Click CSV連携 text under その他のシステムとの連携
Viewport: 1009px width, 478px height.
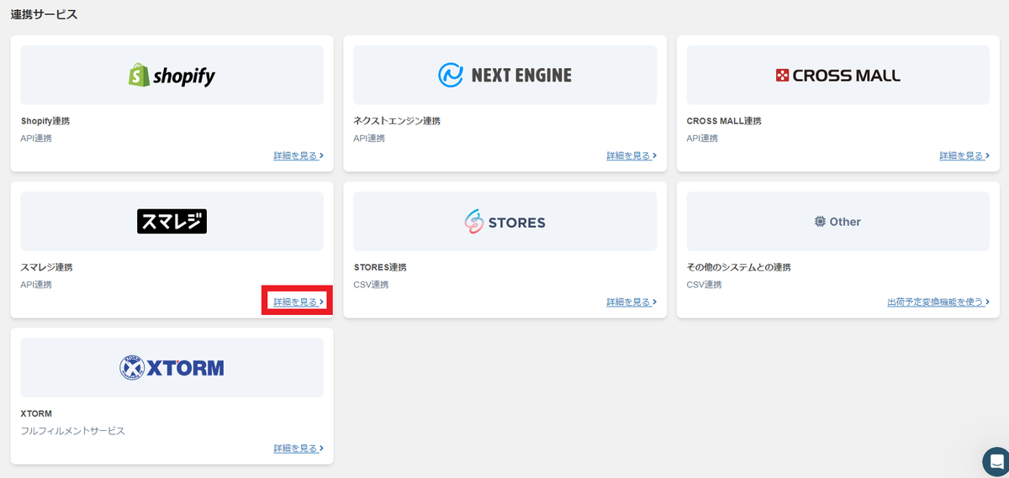[704, 285]
